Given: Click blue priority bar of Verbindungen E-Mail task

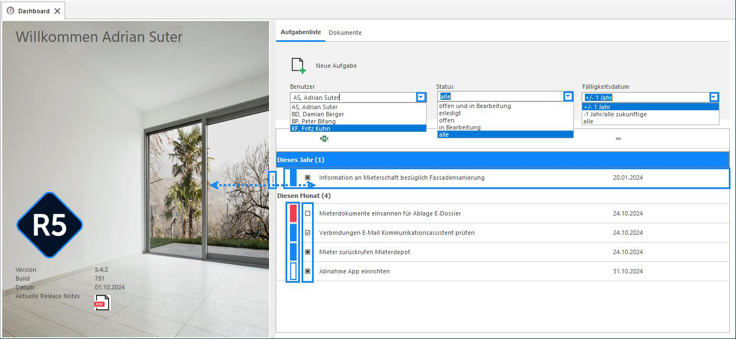Looking at the screenshot, I should point(293,233).
